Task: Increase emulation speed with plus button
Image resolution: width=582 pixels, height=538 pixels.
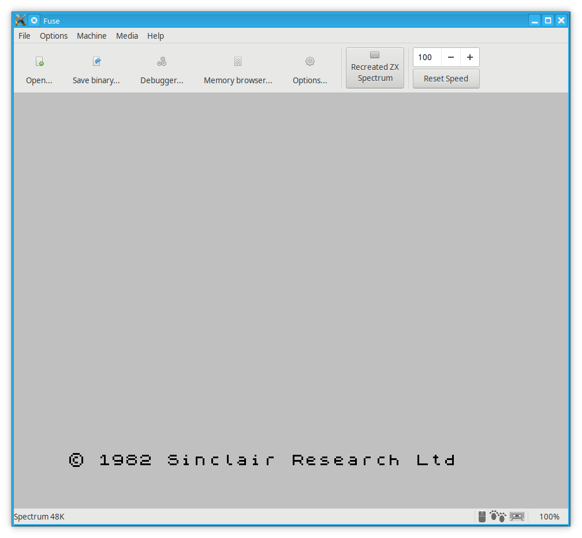Action: point(470,57)
